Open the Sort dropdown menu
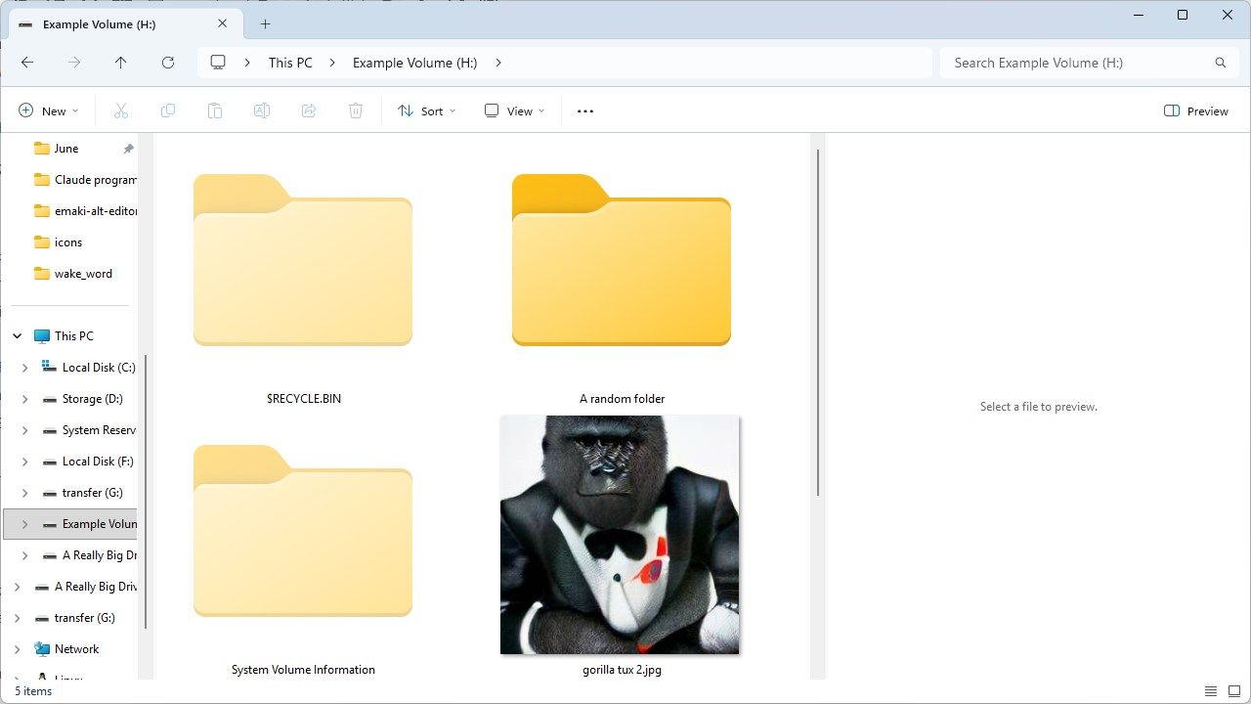The width and height of the screenshot is (1251, 704). 426,111
